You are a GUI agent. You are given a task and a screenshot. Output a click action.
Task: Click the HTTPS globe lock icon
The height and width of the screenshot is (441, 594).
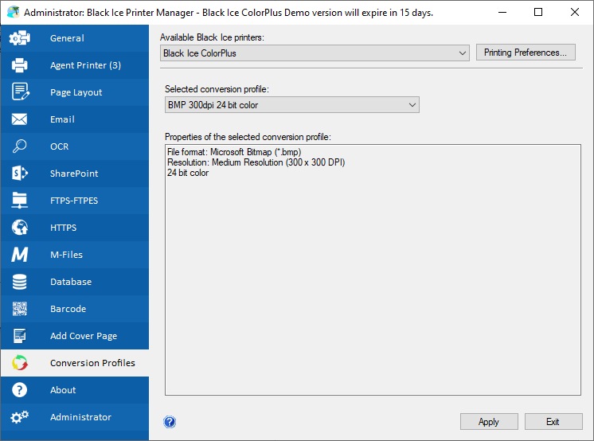pos(20,228)
